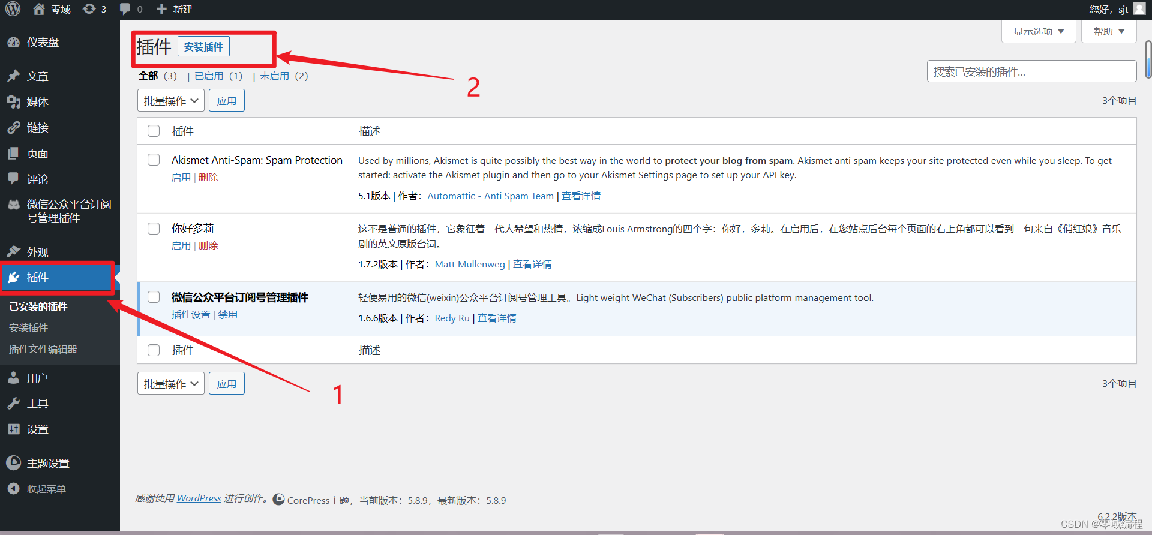Click the page vertical scrollbar
Image resolution: width=1152 pixels, height=535 pixels.
click(1148, 59)
